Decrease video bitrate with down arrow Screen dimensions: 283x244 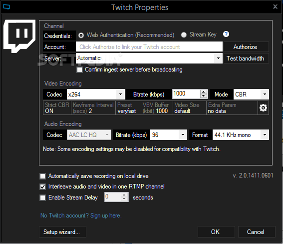[x=204, y=96]
